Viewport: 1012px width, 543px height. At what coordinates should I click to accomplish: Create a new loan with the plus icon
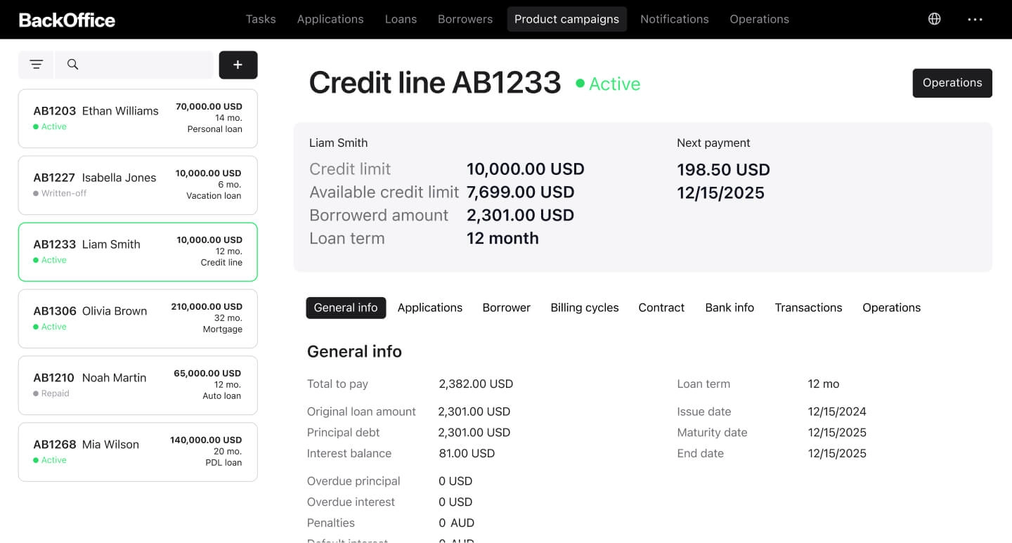[x=238, y=64]
